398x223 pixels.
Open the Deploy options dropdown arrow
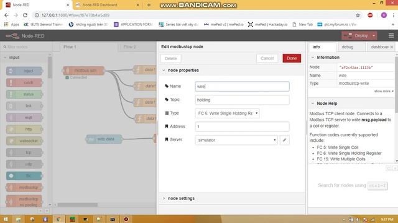pyautogui.click(x=374, y=36)
